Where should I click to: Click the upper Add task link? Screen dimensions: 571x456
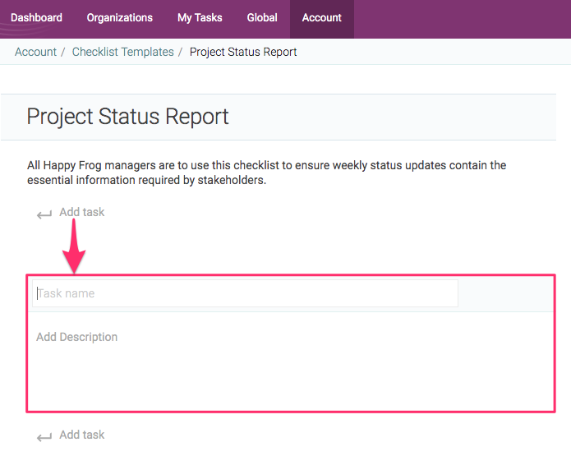[x=82, y=212]
